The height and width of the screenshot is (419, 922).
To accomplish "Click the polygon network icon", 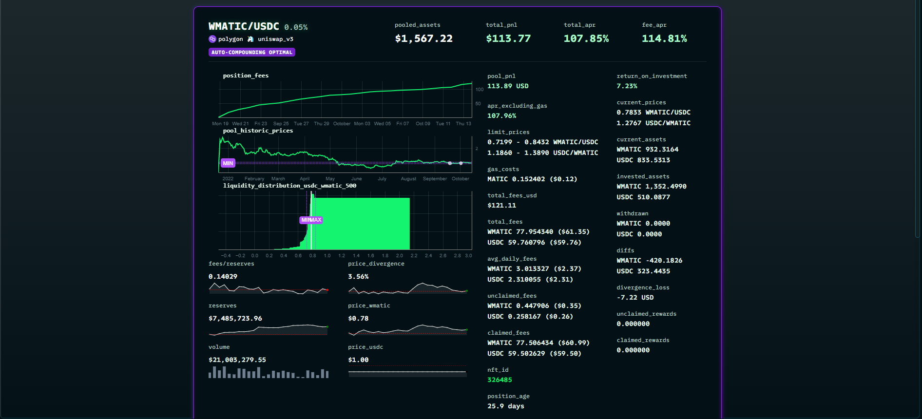I will click(212, 39).
